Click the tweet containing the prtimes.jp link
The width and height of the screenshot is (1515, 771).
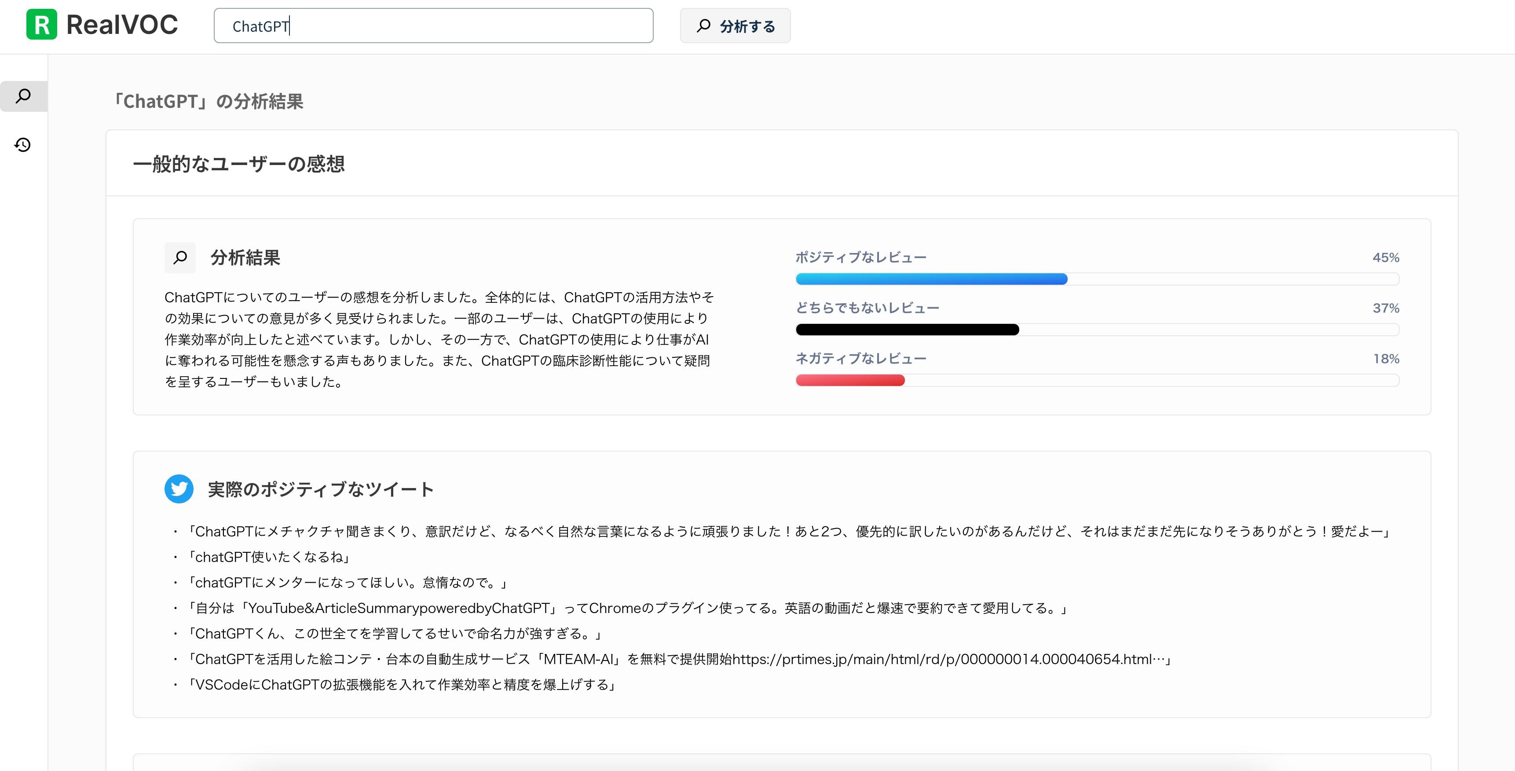click(x=679, y=659)
